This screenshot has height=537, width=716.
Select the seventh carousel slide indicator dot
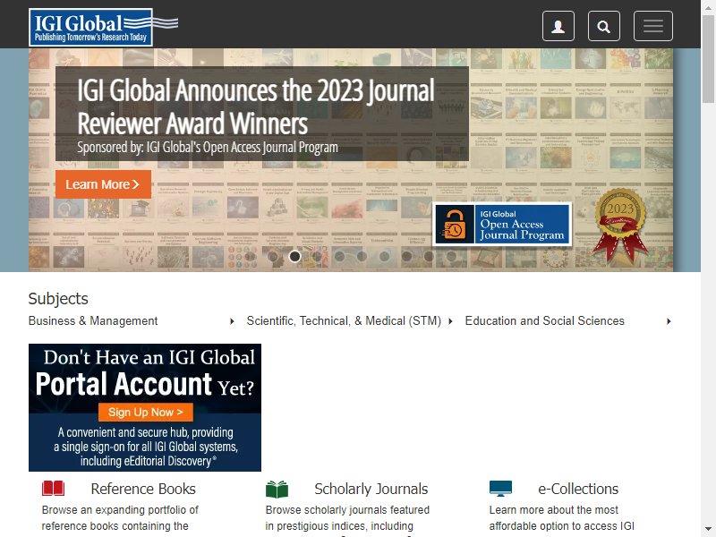click(x=384, y=257)
